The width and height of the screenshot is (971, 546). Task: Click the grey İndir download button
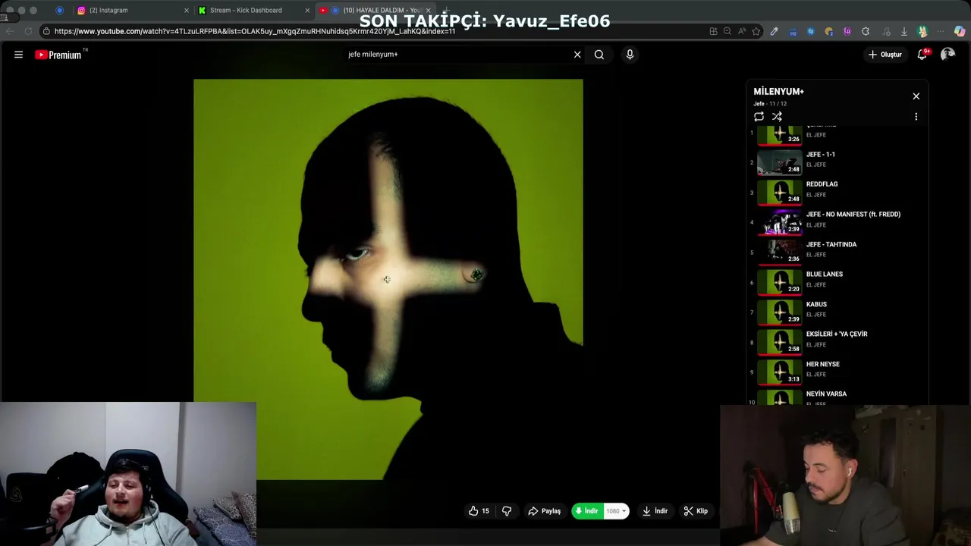click(x=655, y=511)
